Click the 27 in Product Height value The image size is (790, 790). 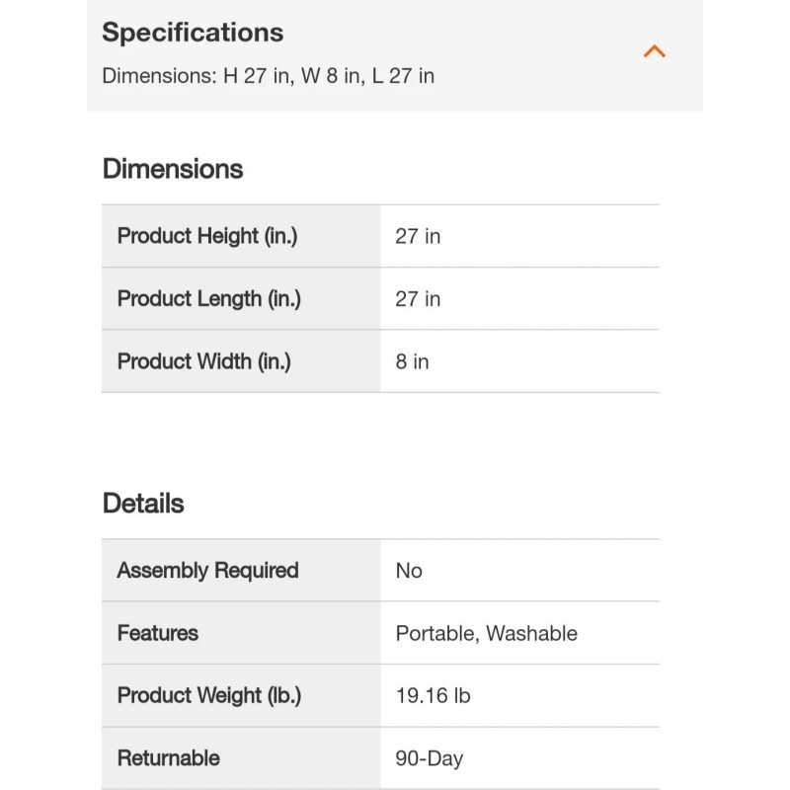418,236
